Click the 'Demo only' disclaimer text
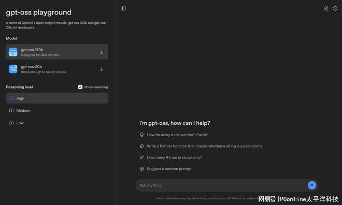The image size is (342, 205). 207,198
